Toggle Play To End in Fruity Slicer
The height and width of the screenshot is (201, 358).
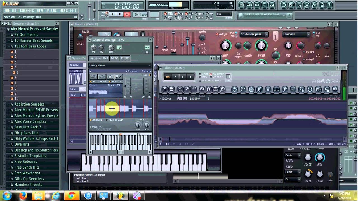(114, 120)
